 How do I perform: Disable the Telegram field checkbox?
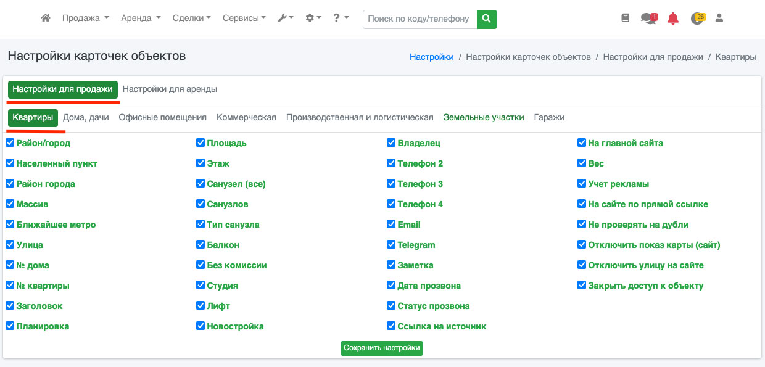pos(391,245)
